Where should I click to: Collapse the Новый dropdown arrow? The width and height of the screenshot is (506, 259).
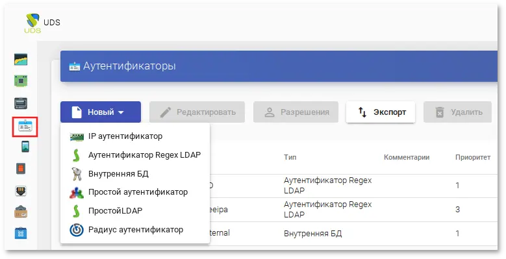coord(121,112)
